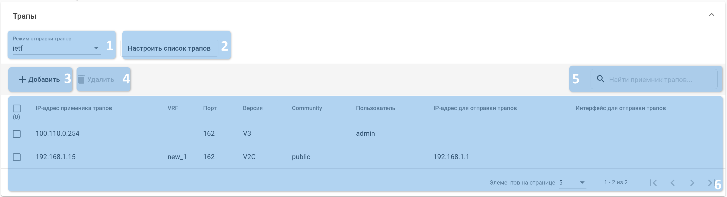Click the Порт column header

pyautogui.click(x=210, y=108)
